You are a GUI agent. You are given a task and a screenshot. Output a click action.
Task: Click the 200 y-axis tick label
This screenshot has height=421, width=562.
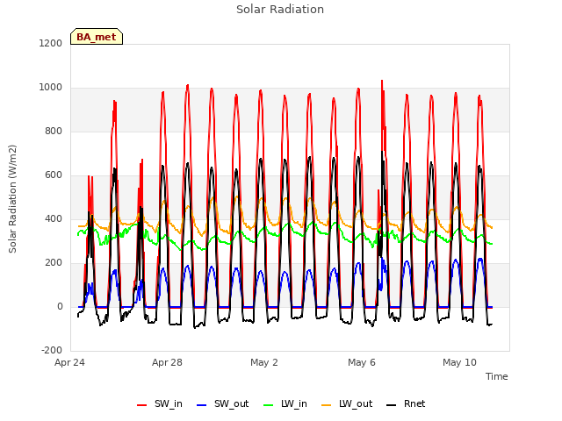click(x=54, y=263)
